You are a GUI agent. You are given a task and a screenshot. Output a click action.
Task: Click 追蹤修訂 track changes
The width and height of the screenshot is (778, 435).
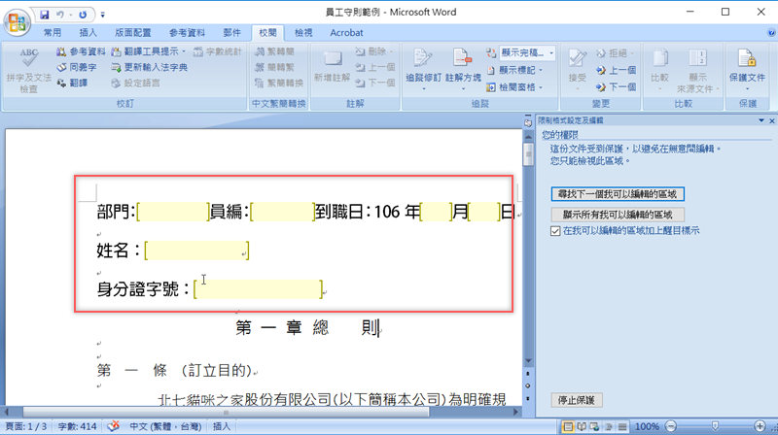click(423, 69)
